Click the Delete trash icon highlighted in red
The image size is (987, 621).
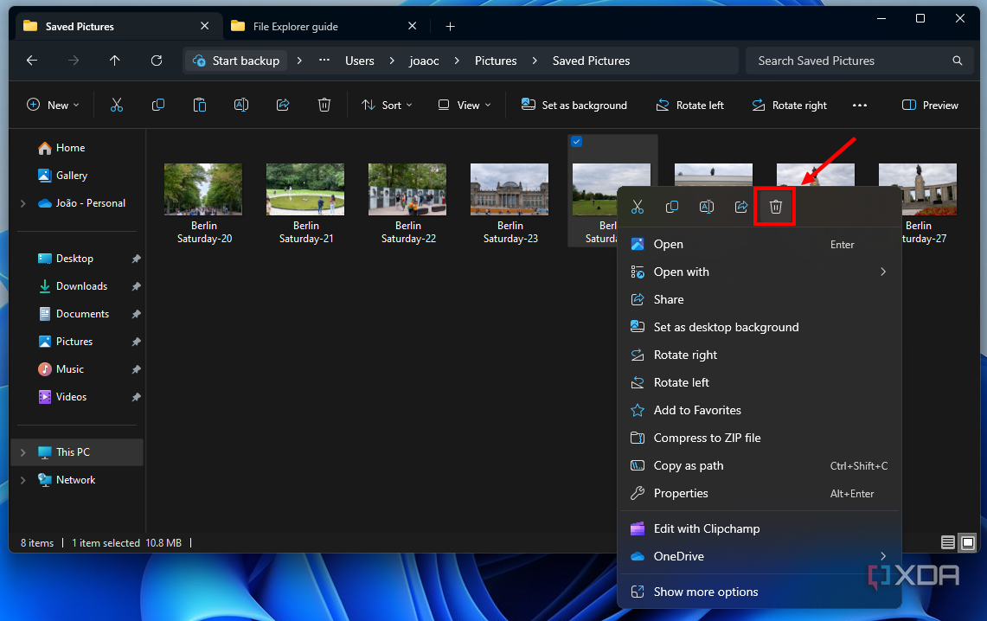click(775, 207)
